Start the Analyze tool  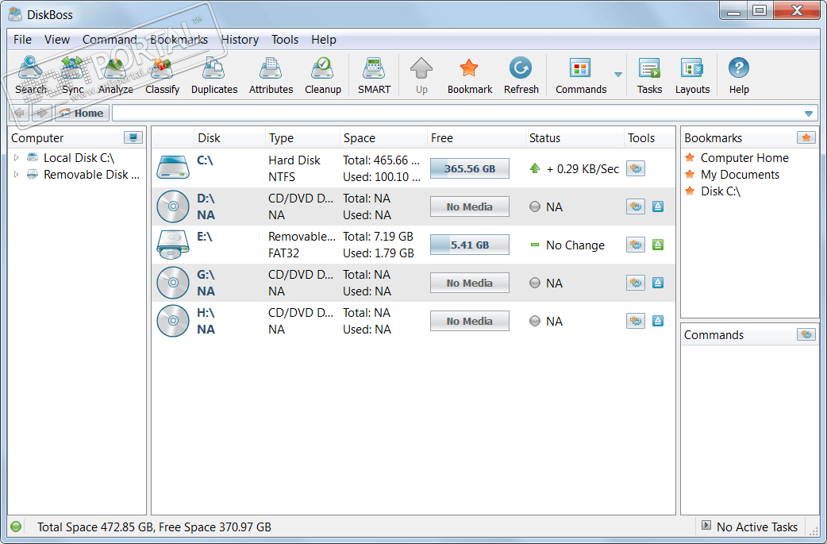[116, 75]
